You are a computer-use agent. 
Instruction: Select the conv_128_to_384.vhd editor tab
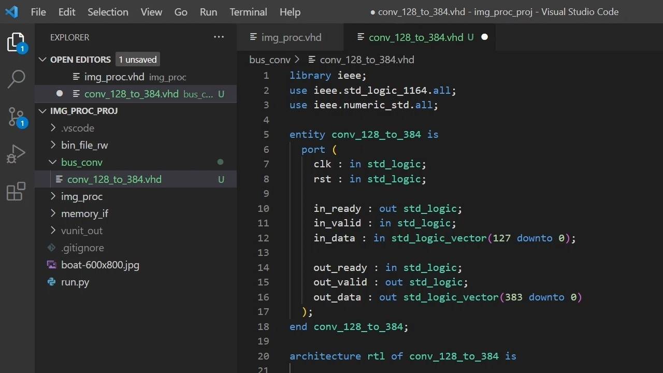tap(420, 37)
